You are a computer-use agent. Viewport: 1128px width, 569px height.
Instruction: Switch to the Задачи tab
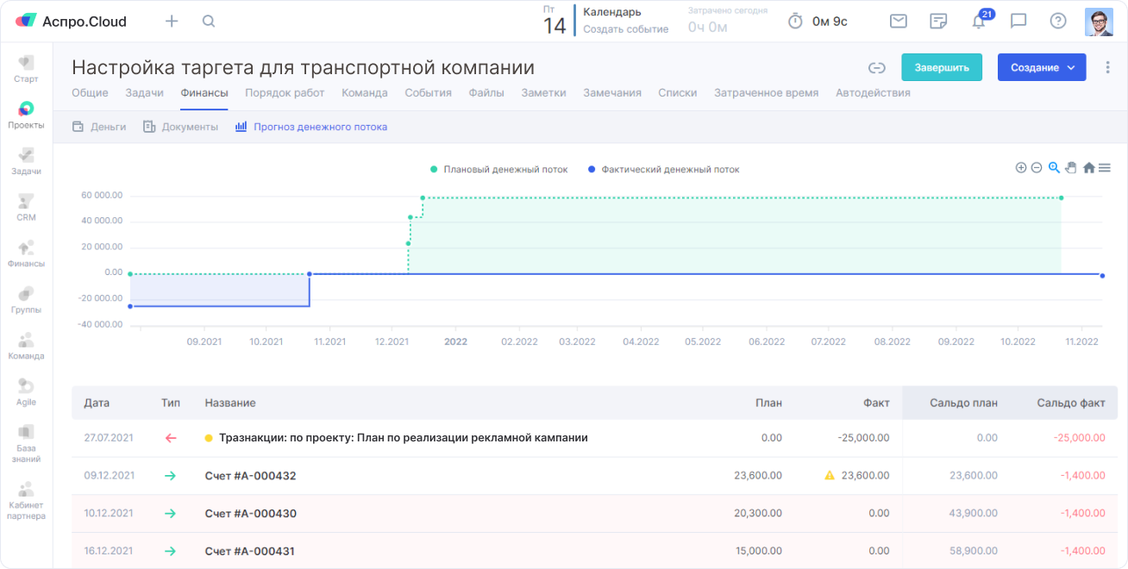coord(144,93)
